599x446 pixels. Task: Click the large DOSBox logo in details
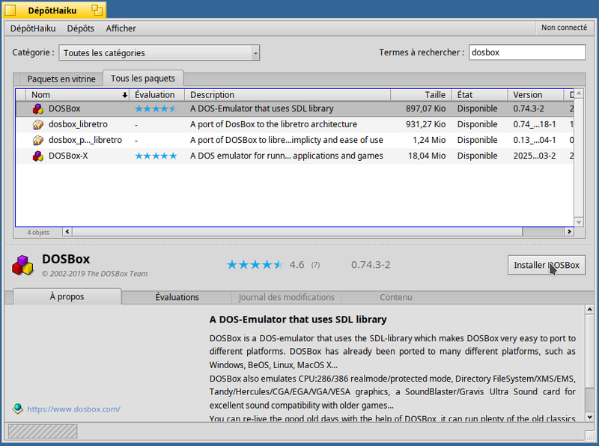[x=22, y=265]
